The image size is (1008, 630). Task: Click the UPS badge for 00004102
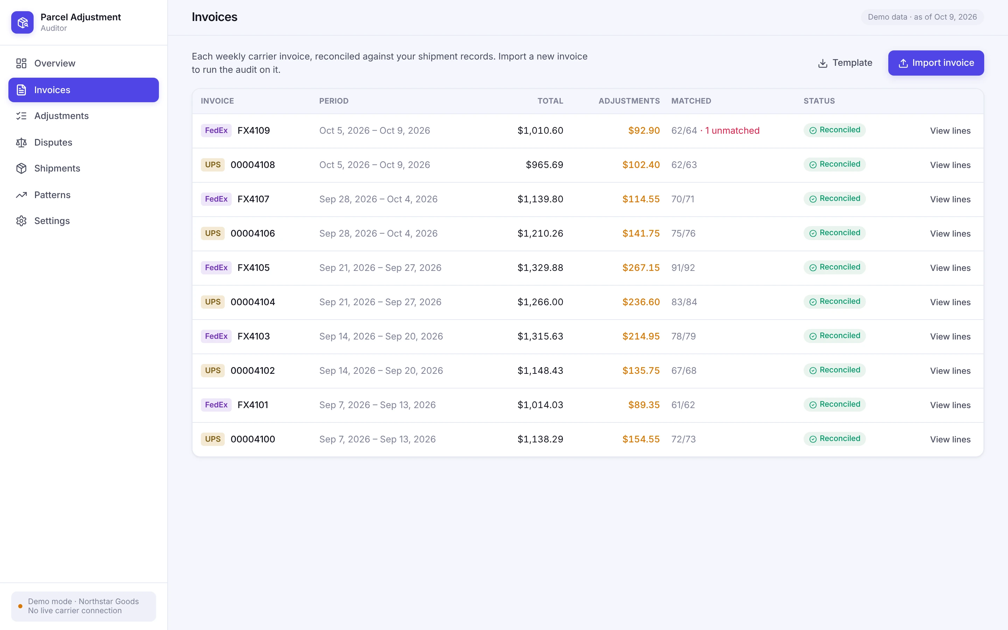pos(213,370)
